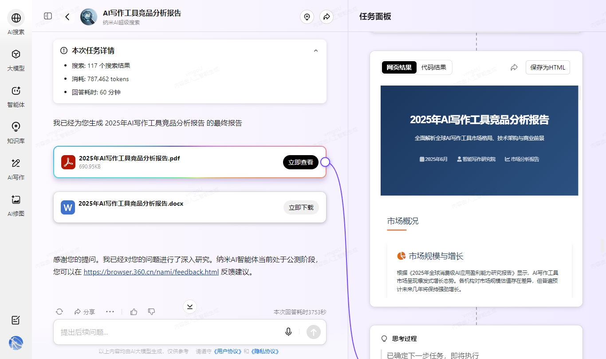Click the send arrow button

pyautogui.click(x=314, y=332)
